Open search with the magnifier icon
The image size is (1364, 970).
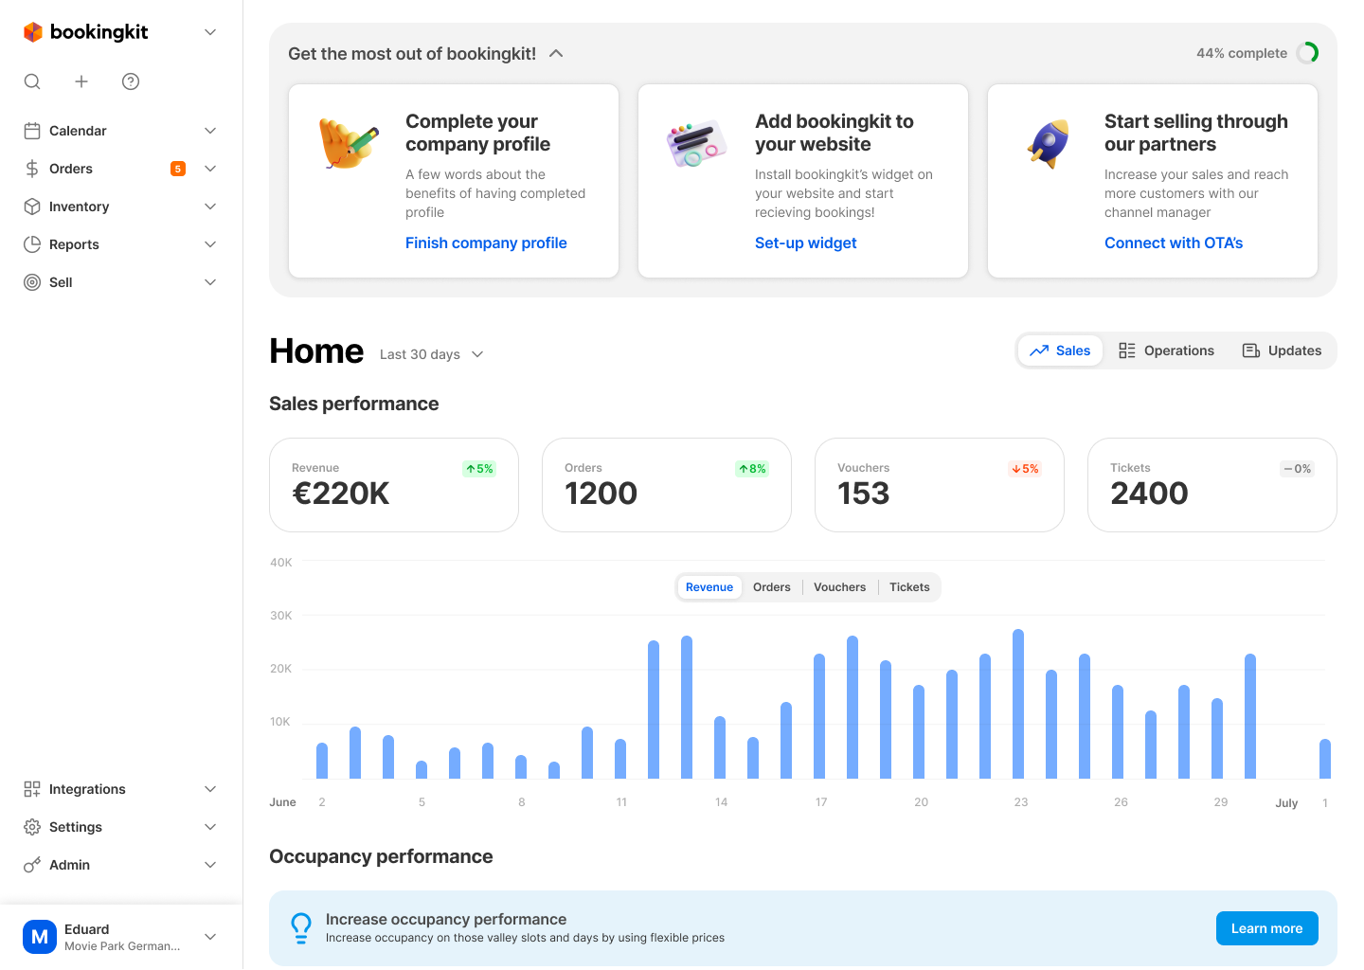tap(32, 81)
